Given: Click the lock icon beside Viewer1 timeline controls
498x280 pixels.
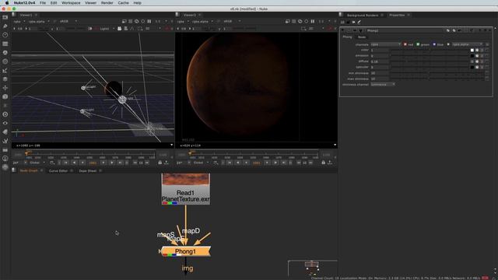Looking at the screenshot, I should click(x=160, y=163).
